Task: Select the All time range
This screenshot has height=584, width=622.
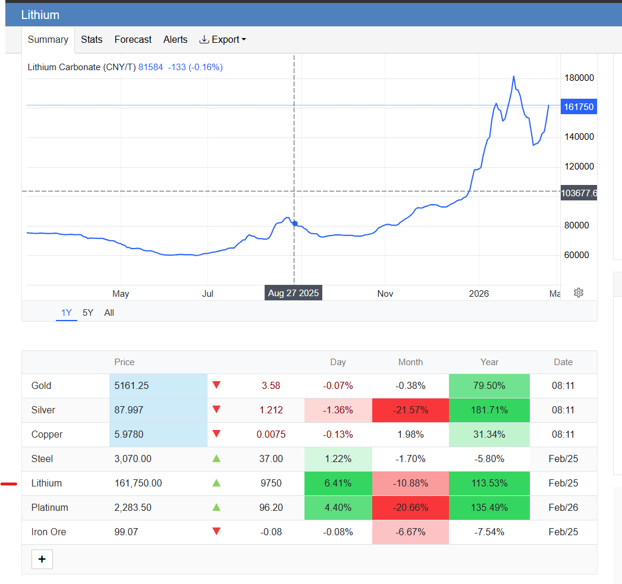Action: point(109,313)
